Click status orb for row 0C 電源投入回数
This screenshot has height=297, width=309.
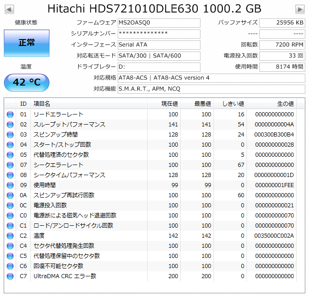10,206
